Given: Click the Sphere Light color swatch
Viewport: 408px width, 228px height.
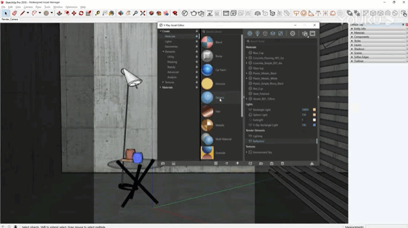Looking at the screenshot, I should coord(315,115).
